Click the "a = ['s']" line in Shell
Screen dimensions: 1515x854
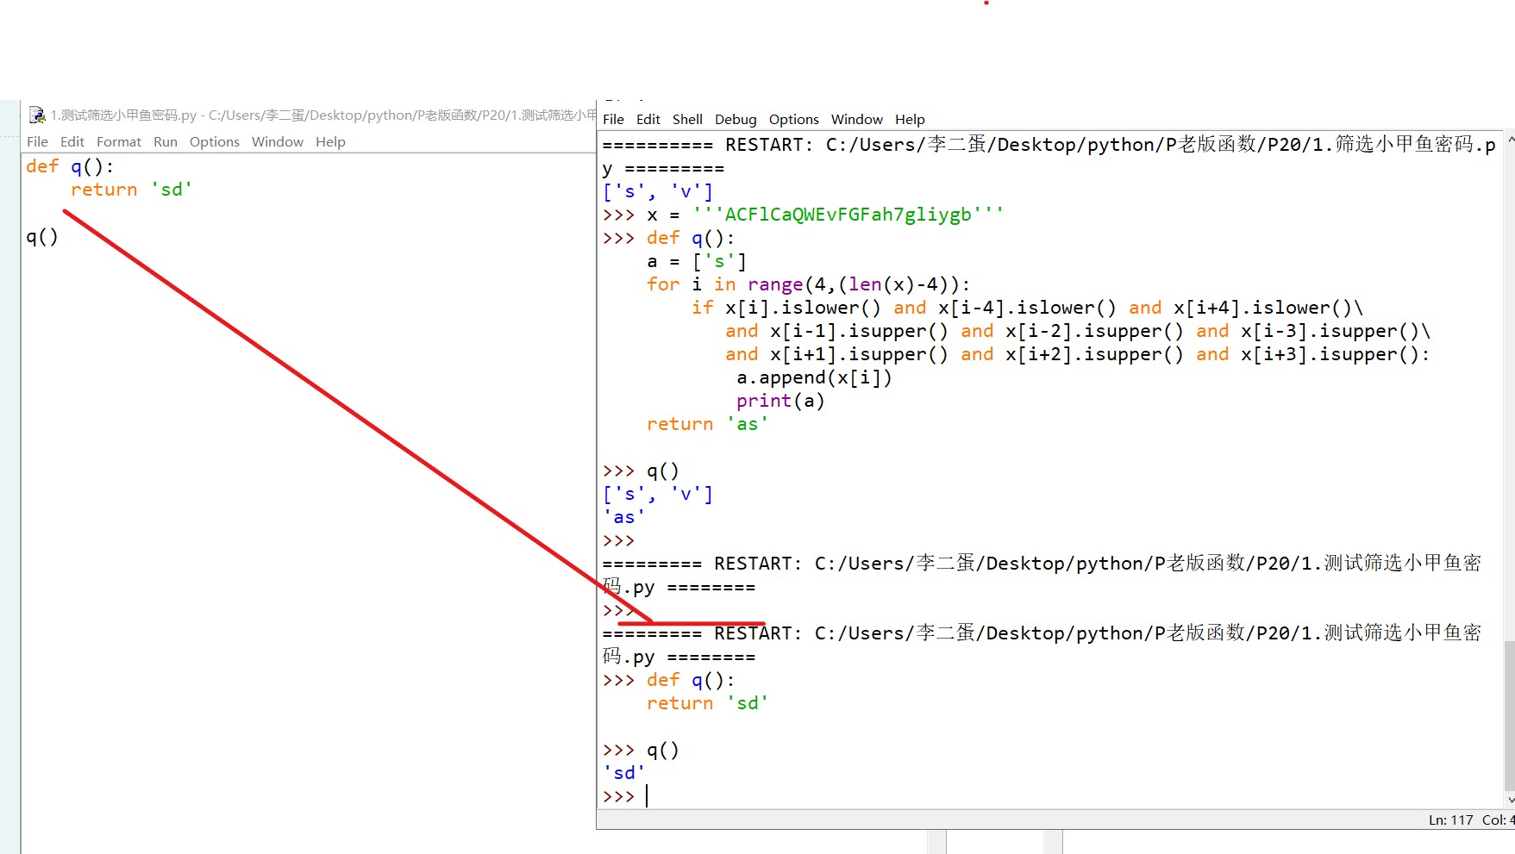[697, 261]
